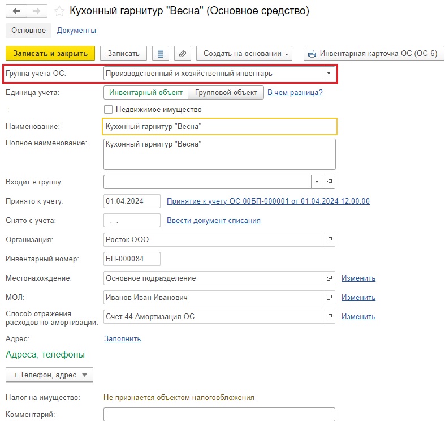Image resolution: width=445 pixels, height=421 pixels.
Task: Open the amortization expense method link icon
Action: click(329, 316)
